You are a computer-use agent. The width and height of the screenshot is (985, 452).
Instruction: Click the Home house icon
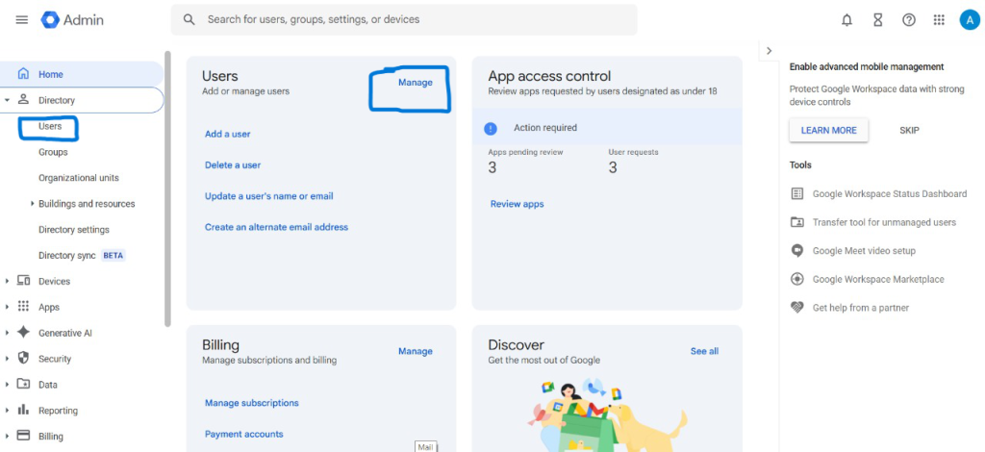click(23, 73)
